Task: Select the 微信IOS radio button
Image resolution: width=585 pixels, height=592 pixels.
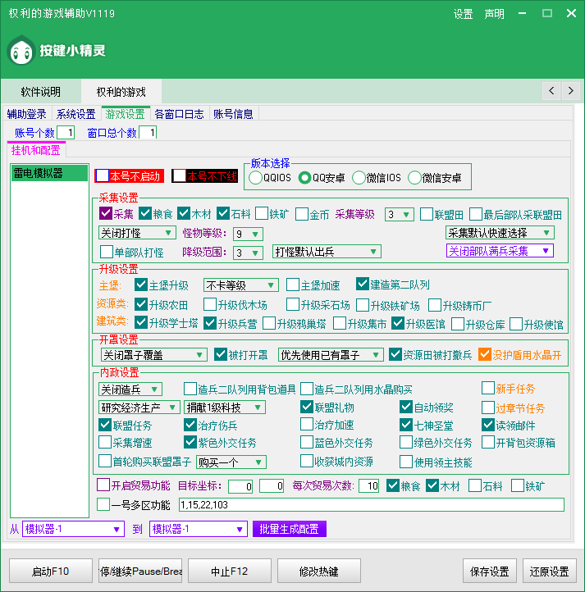Action: click(x=359, y=178)
